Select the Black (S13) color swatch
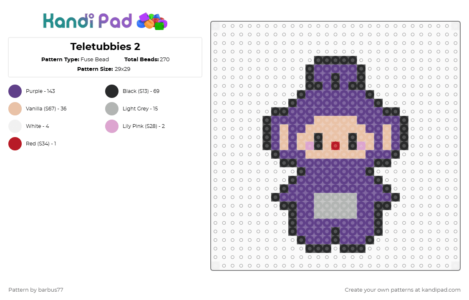Image resolution: width=469 pixels, height=300 pixels. pos(112,91)
